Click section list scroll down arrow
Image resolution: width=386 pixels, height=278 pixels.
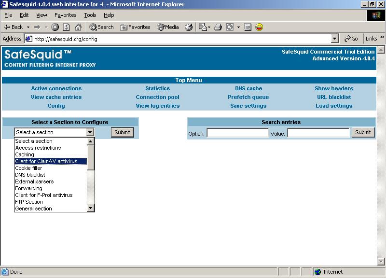pos(91,208)
